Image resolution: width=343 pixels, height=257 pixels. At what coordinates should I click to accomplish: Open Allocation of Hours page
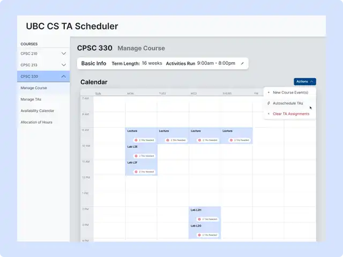click(36, 122)
